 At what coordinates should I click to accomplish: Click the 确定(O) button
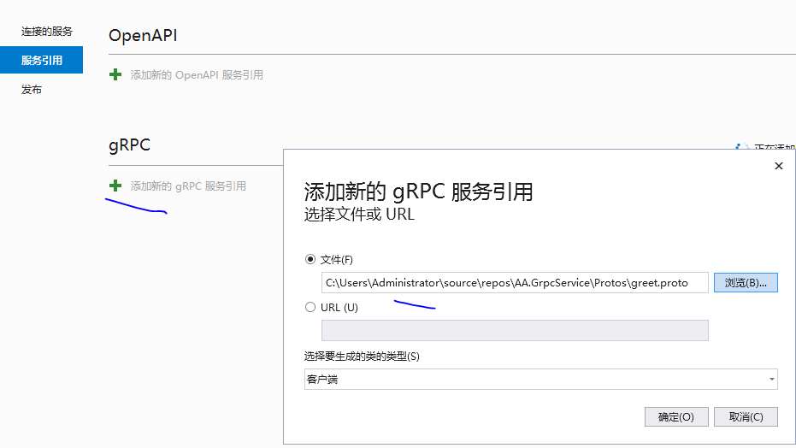pyautogui.click(x=676, y=416)
